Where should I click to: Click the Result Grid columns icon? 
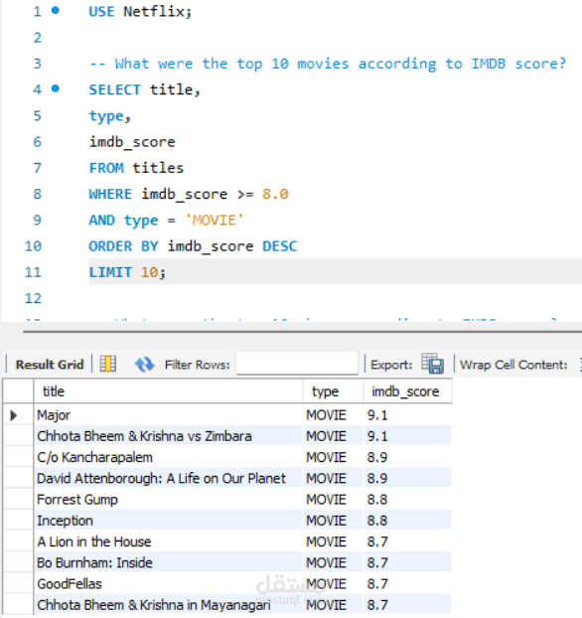(108, 364)
